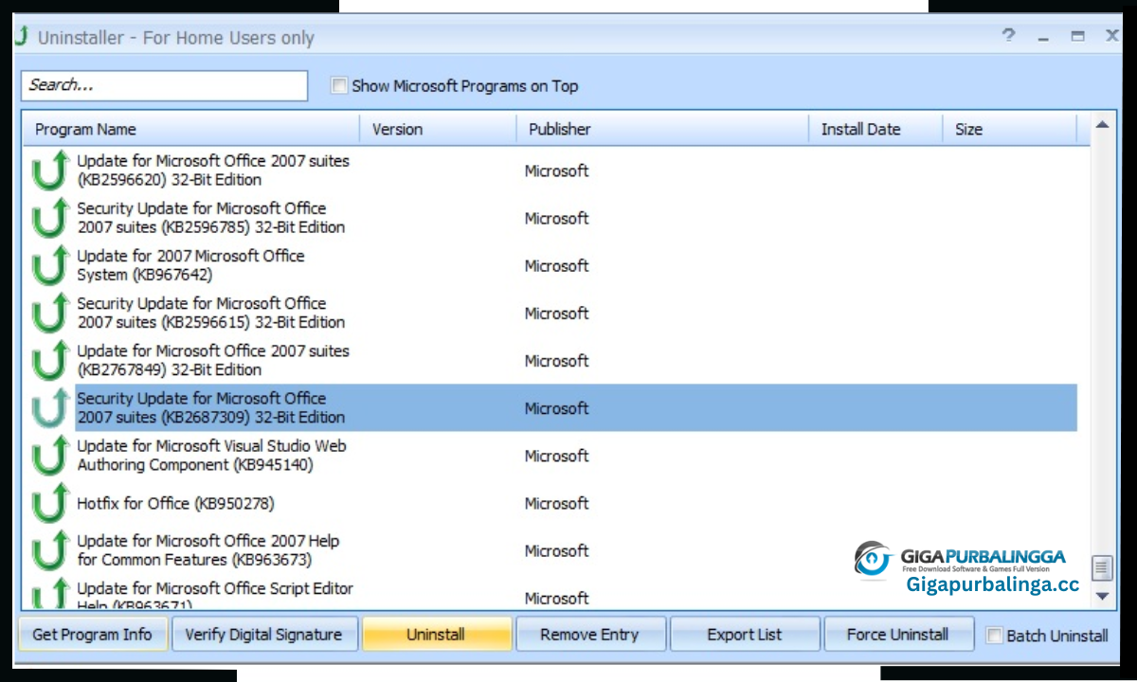The width and height of the screenshot is (1137, 682).
Task: Sort by the Install Date column
Action: 876,130
